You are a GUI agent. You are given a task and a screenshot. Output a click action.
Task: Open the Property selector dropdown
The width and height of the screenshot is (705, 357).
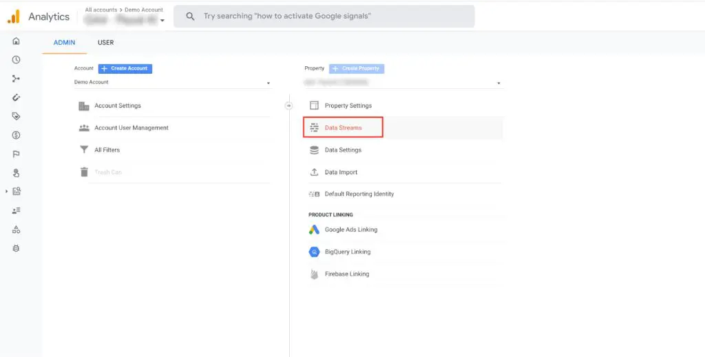pyautogui.click(x=403, y=83)
